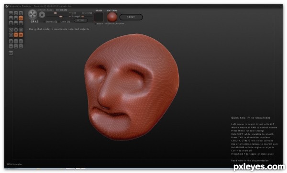Toggle the orange Wireframe display icon
The width and height of the screenshot is (287, 173).
pyautogui.click(x=16, y=35)
